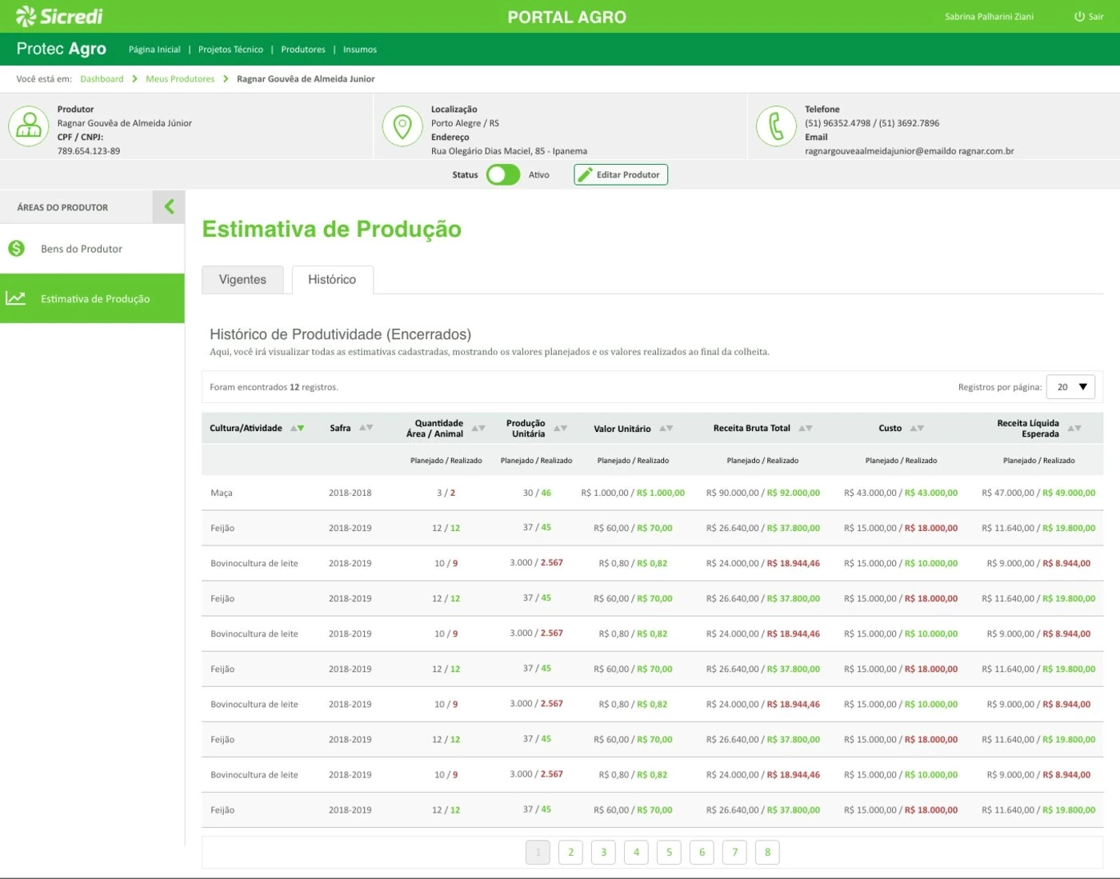Click user name Sabrina Palharini Ziani
The height and width of the screenshot is (879, 1120).
(989, 16)
